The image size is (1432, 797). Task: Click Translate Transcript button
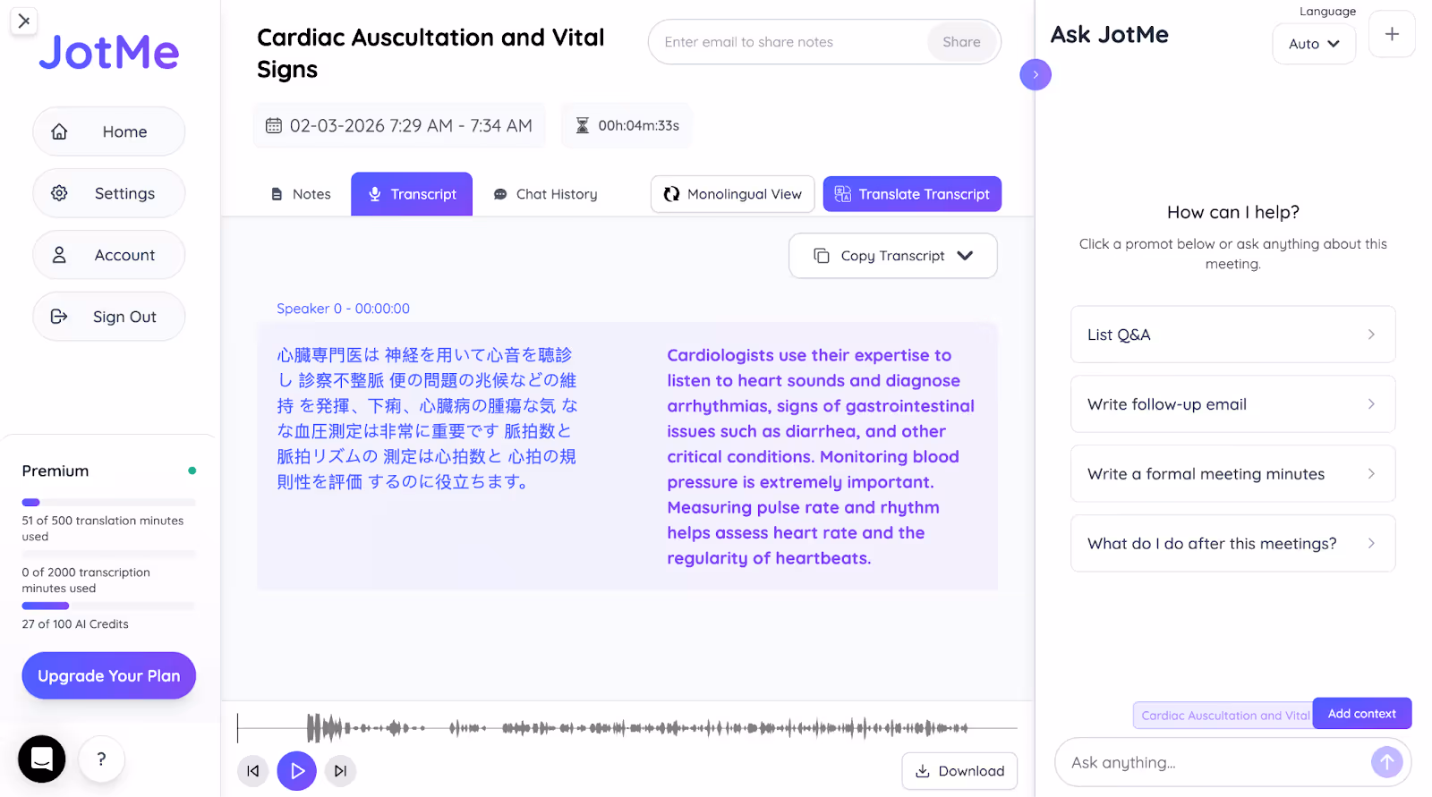tap(912, 194)
